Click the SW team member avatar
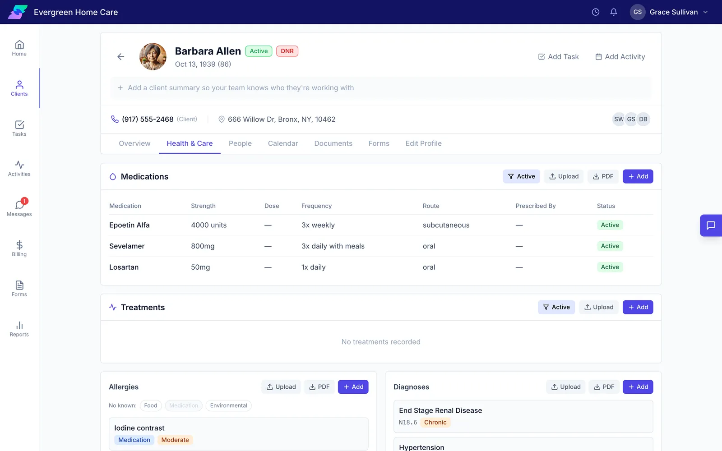Image resolution: width=722 pixels, height=451 pixels. coord(619,119)
